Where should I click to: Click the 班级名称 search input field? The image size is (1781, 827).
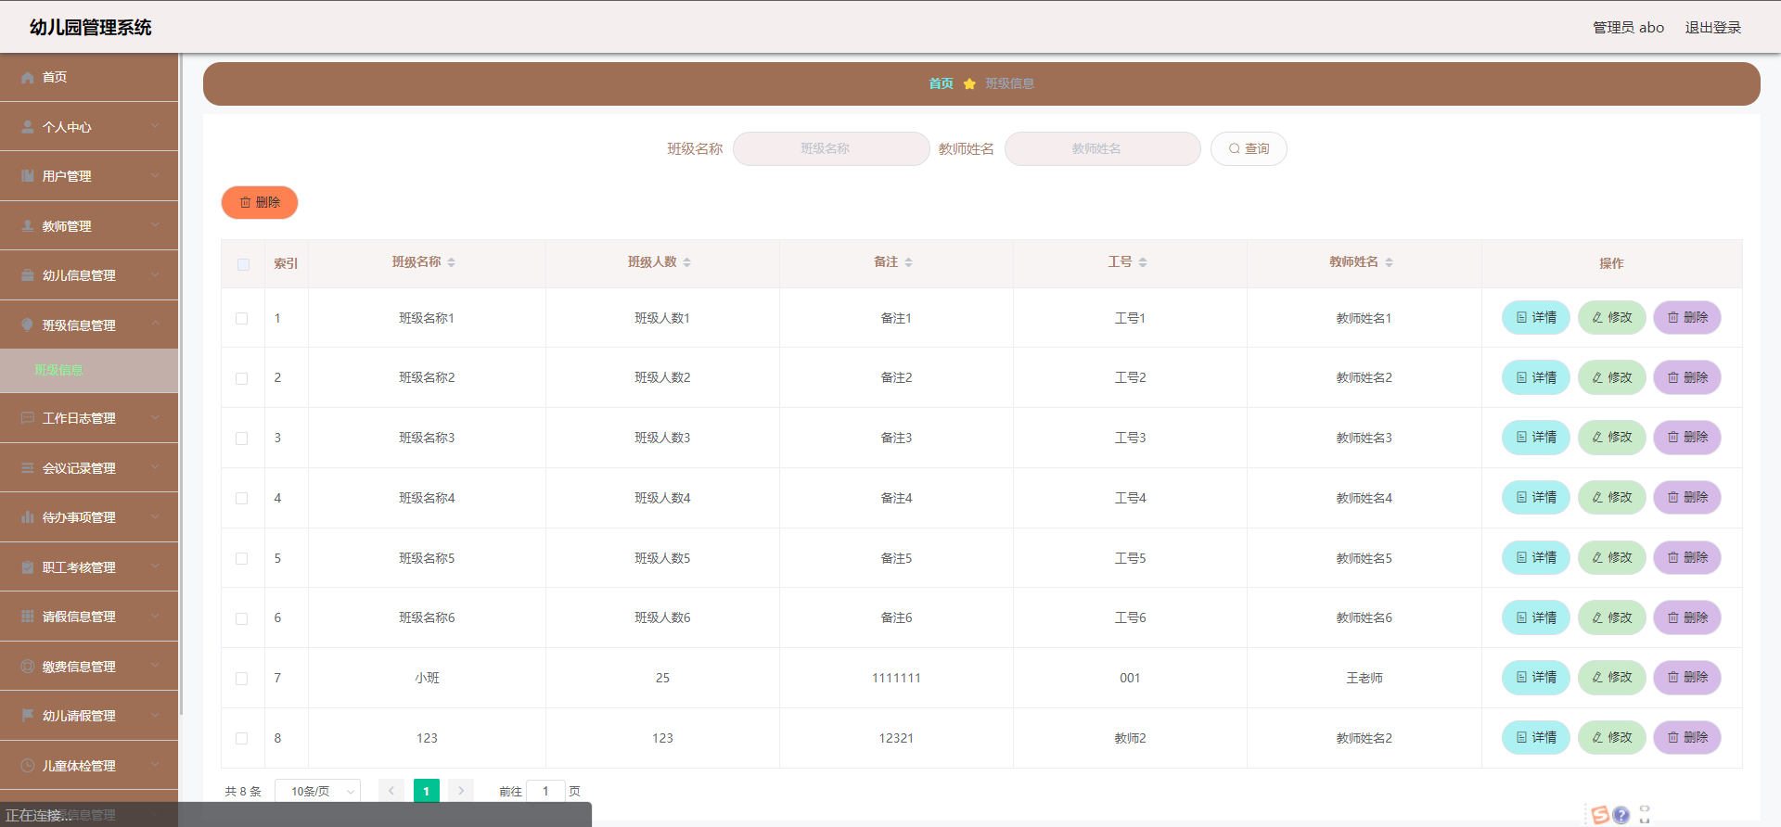tap(830, 149)
